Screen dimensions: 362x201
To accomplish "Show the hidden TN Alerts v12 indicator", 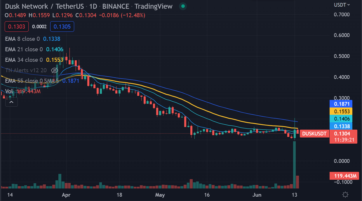I will coord(54,70).
